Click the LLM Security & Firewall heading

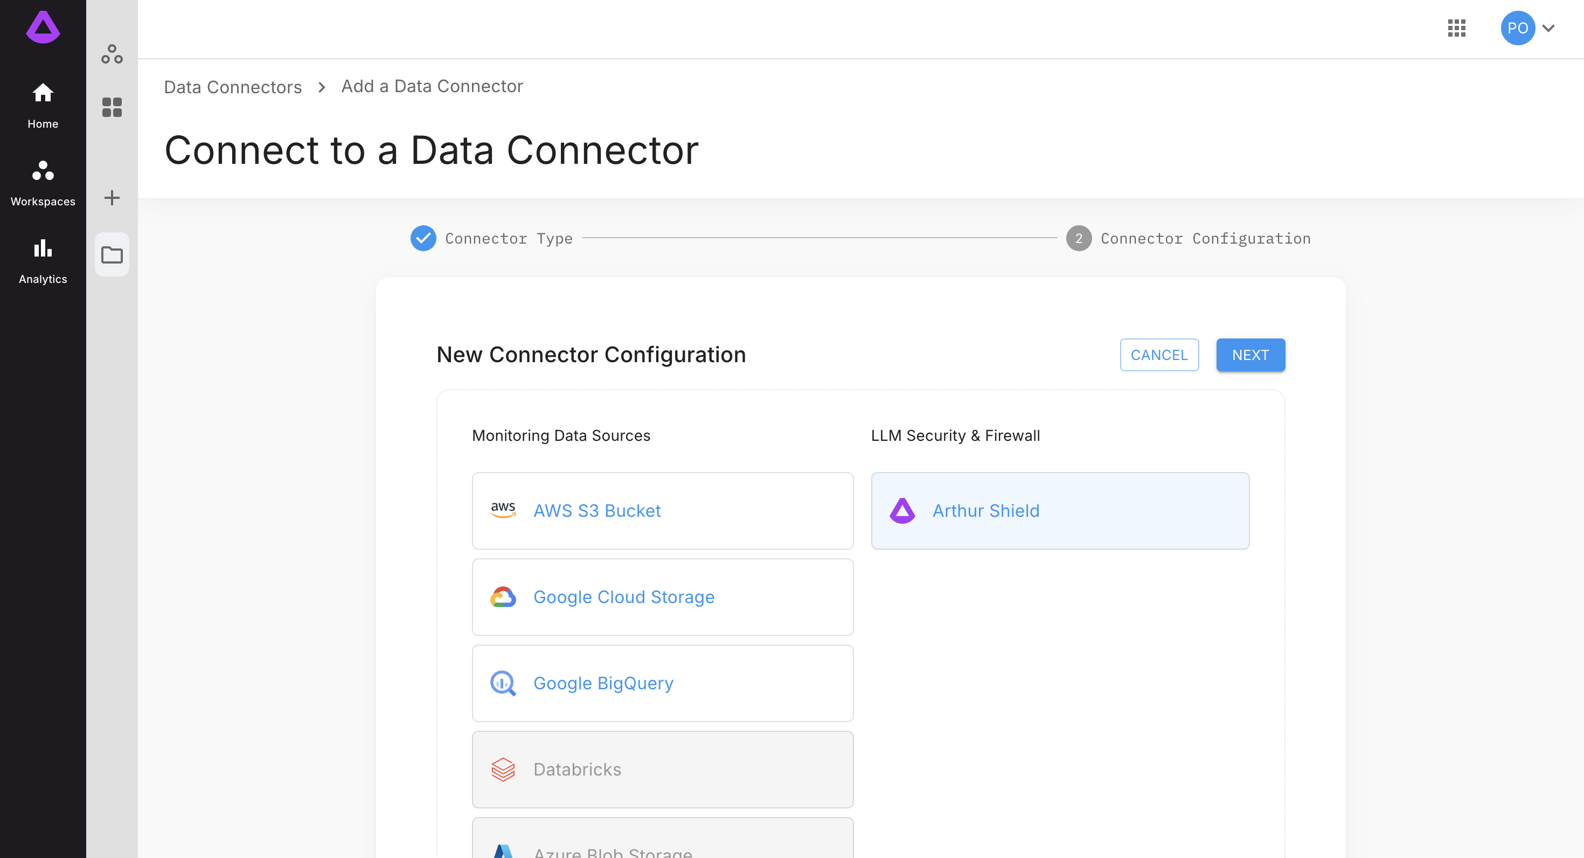[x=955, y=435]
